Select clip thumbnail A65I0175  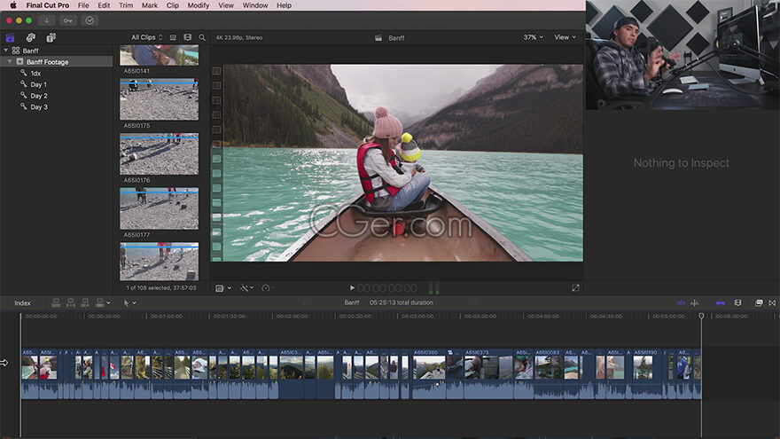(x=160, y=99)
